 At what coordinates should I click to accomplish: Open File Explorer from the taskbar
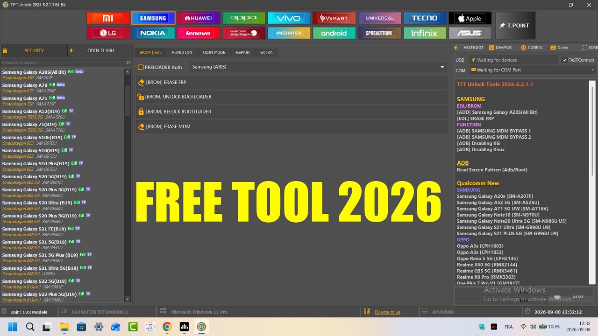click(x=64, y=327)
